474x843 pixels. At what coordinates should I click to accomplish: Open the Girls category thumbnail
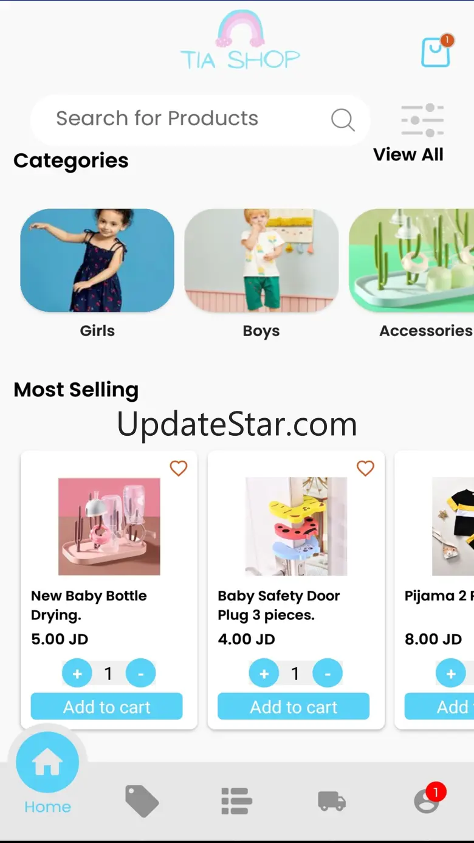(x=97, y=260)
